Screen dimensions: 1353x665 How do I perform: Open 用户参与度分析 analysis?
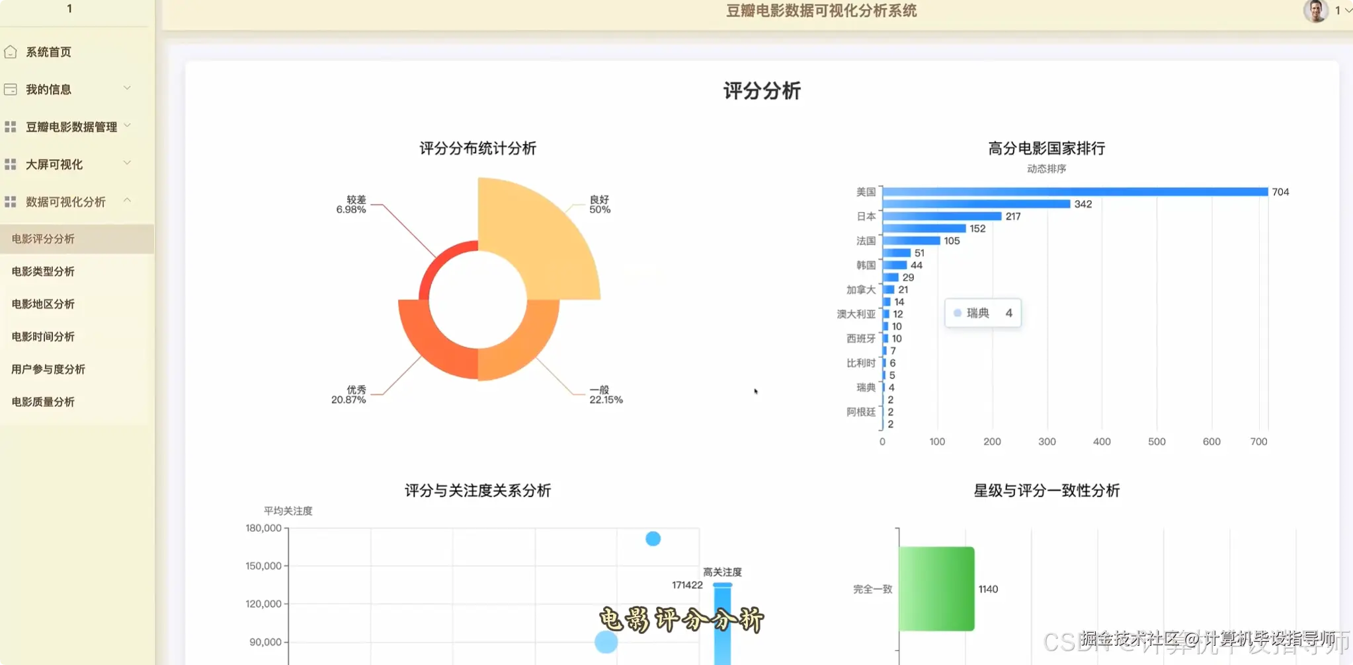click(x=47, y=368)
